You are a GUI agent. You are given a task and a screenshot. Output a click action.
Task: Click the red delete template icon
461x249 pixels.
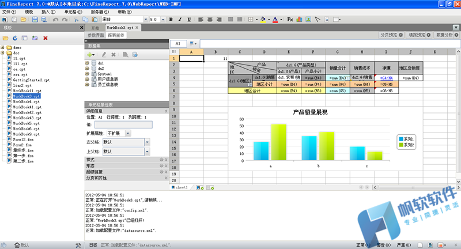coord(46,38)
